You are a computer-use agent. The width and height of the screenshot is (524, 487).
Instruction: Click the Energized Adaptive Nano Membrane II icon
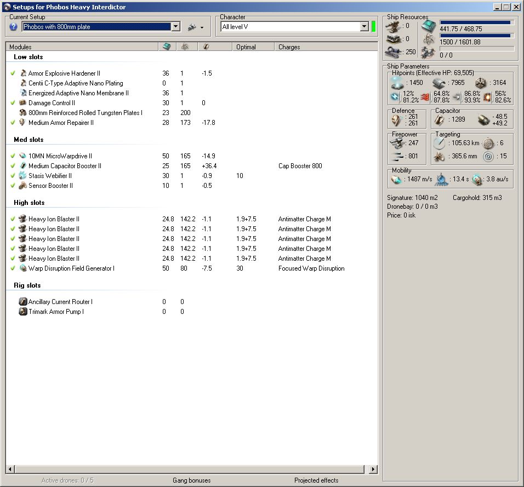coord(23,93)
